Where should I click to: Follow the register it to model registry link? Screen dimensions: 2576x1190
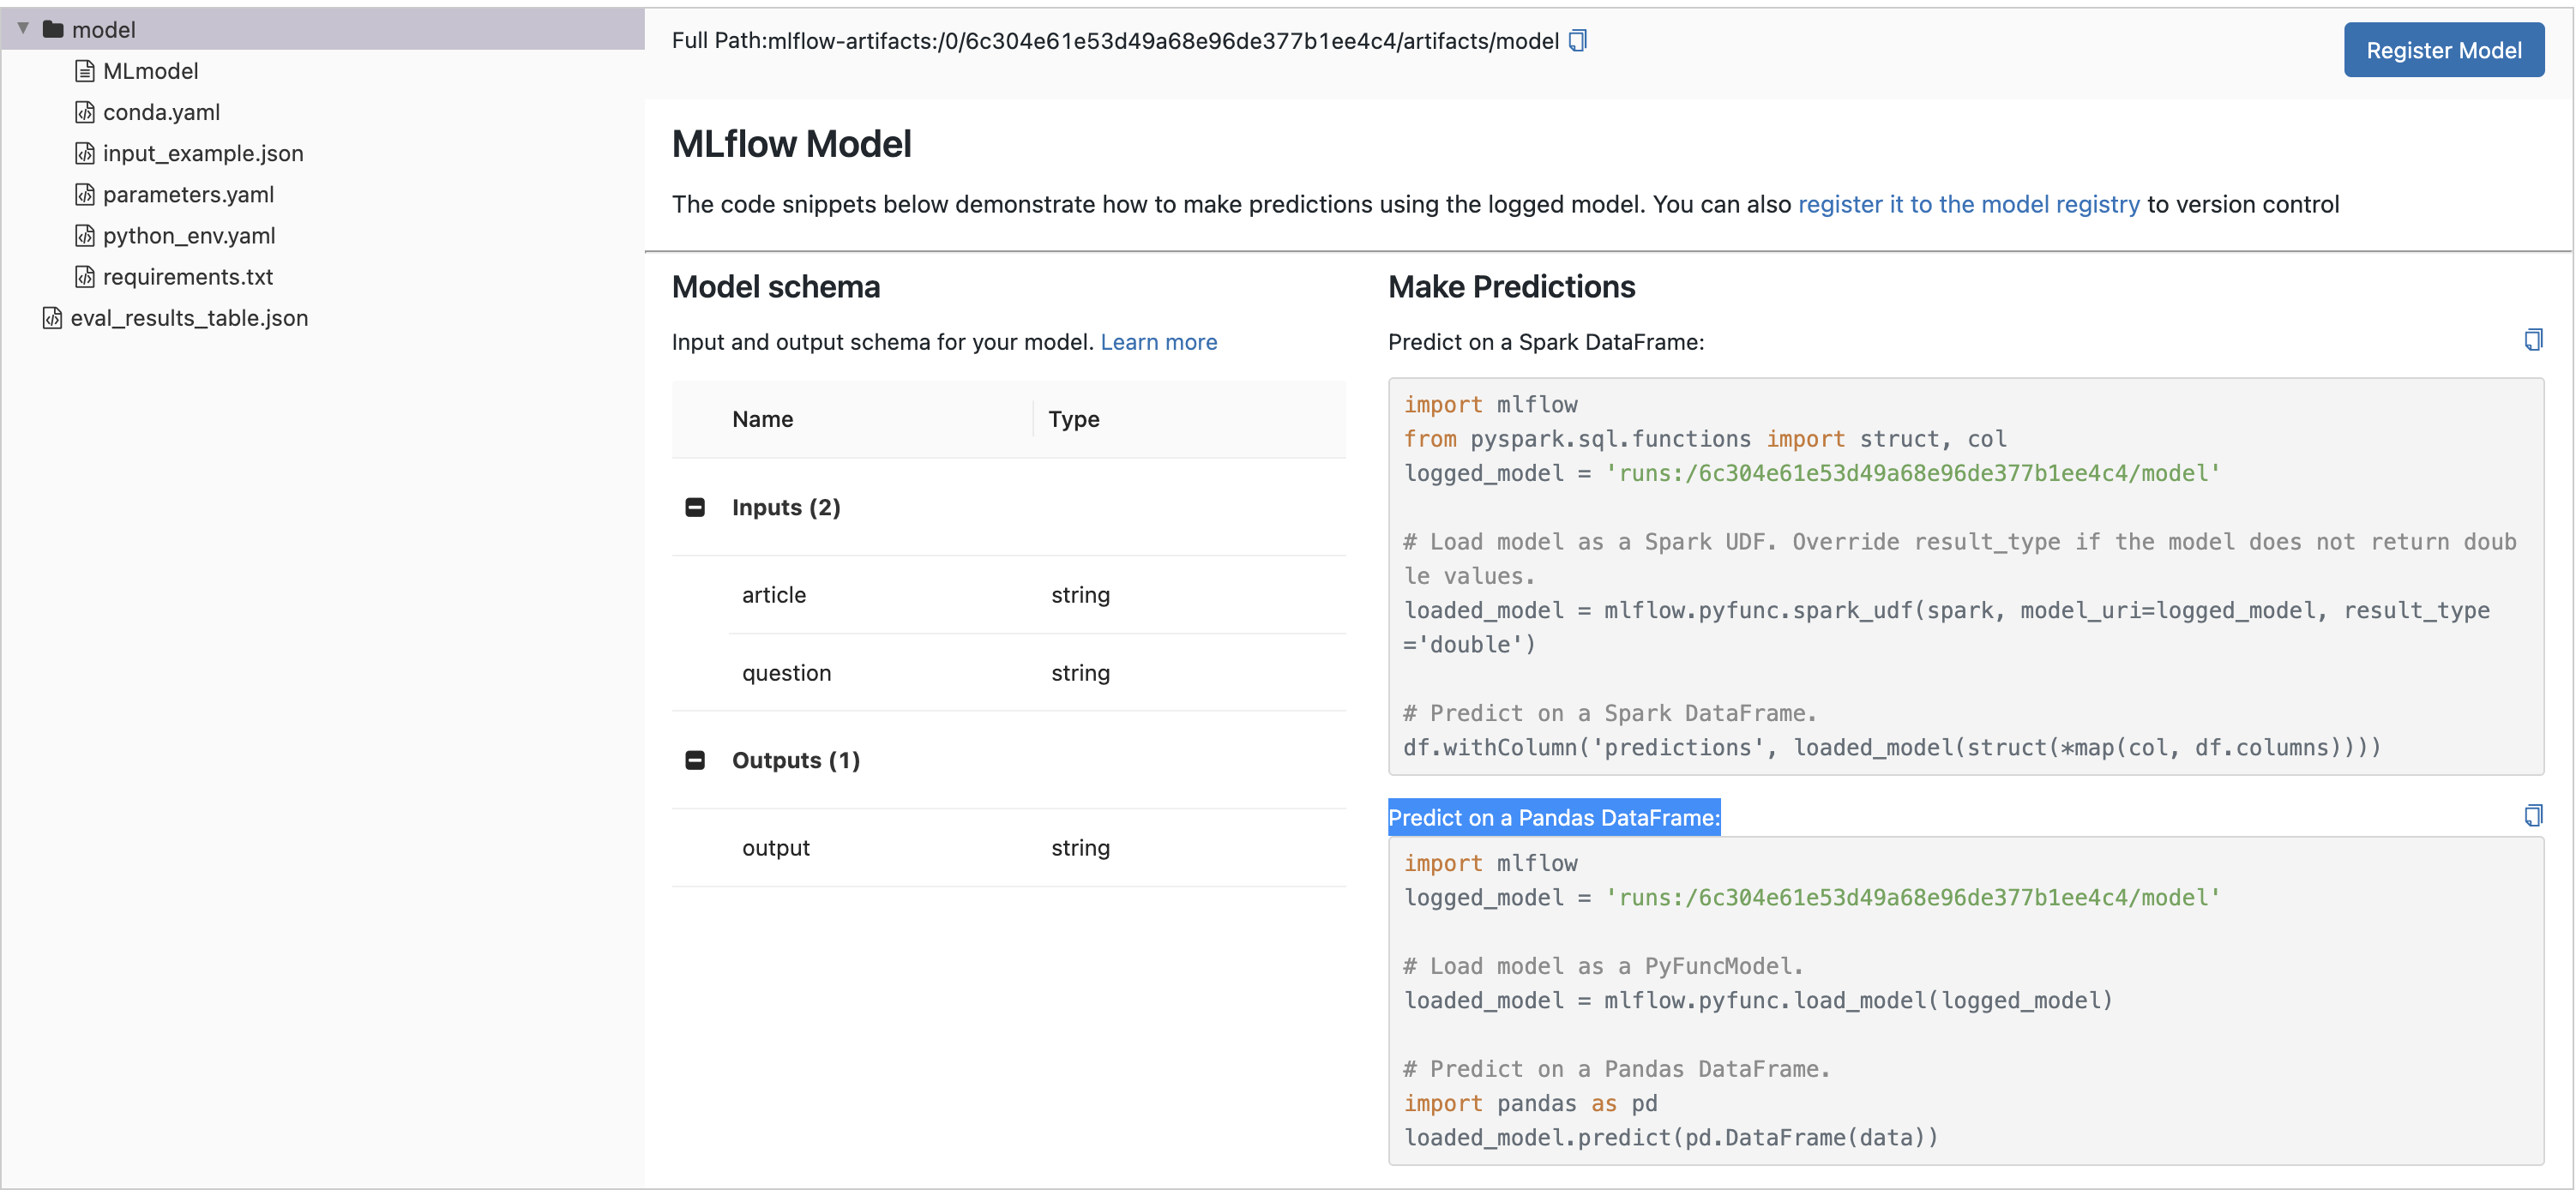point(1968,205)
